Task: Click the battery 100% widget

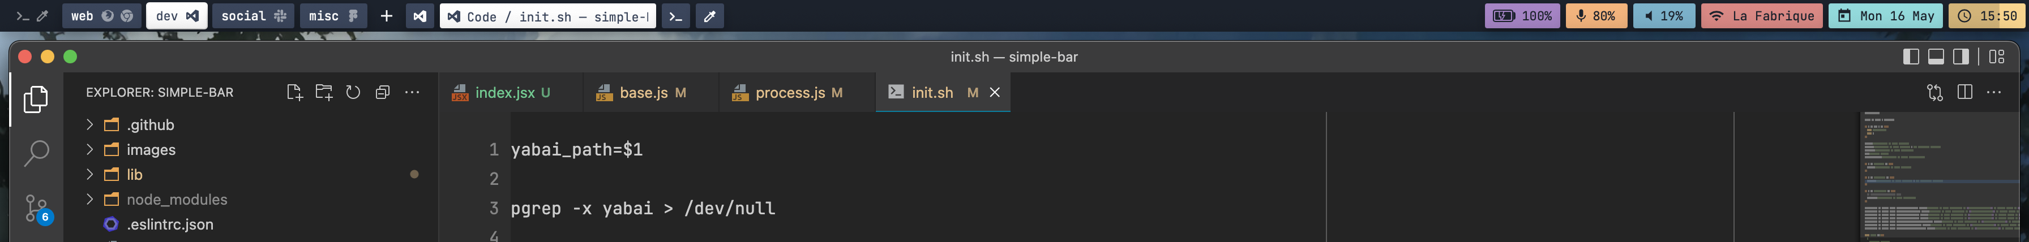Action: [1522, 16]
